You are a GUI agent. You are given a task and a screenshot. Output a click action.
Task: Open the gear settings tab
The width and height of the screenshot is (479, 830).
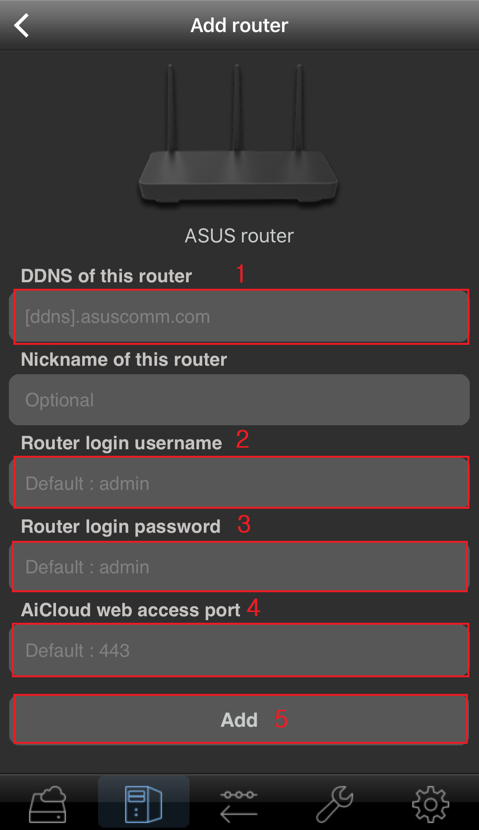click(430, 804)
